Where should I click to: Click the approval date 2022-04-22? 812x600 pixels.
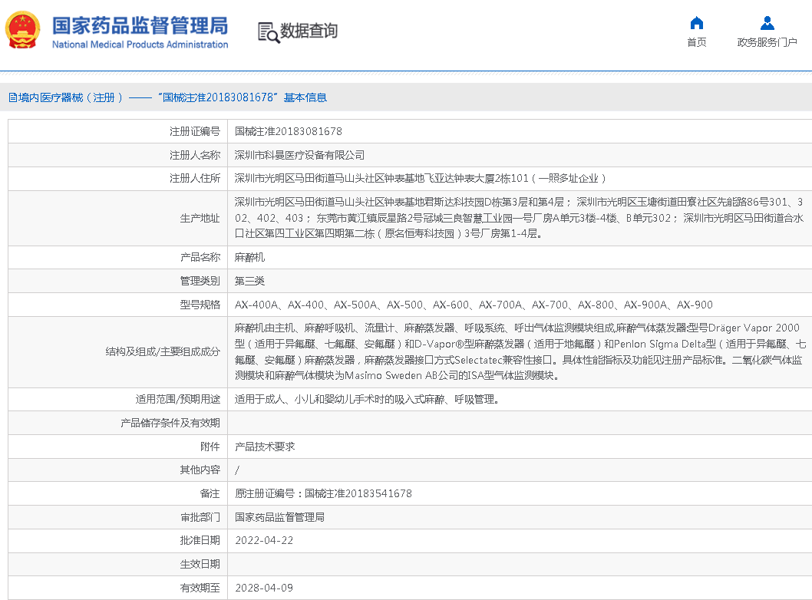click(264, 540)
